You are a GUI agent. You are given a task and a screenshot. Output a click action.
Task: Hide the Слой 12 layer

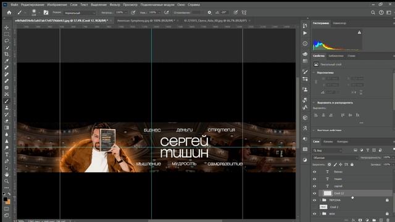click(314, 193)
